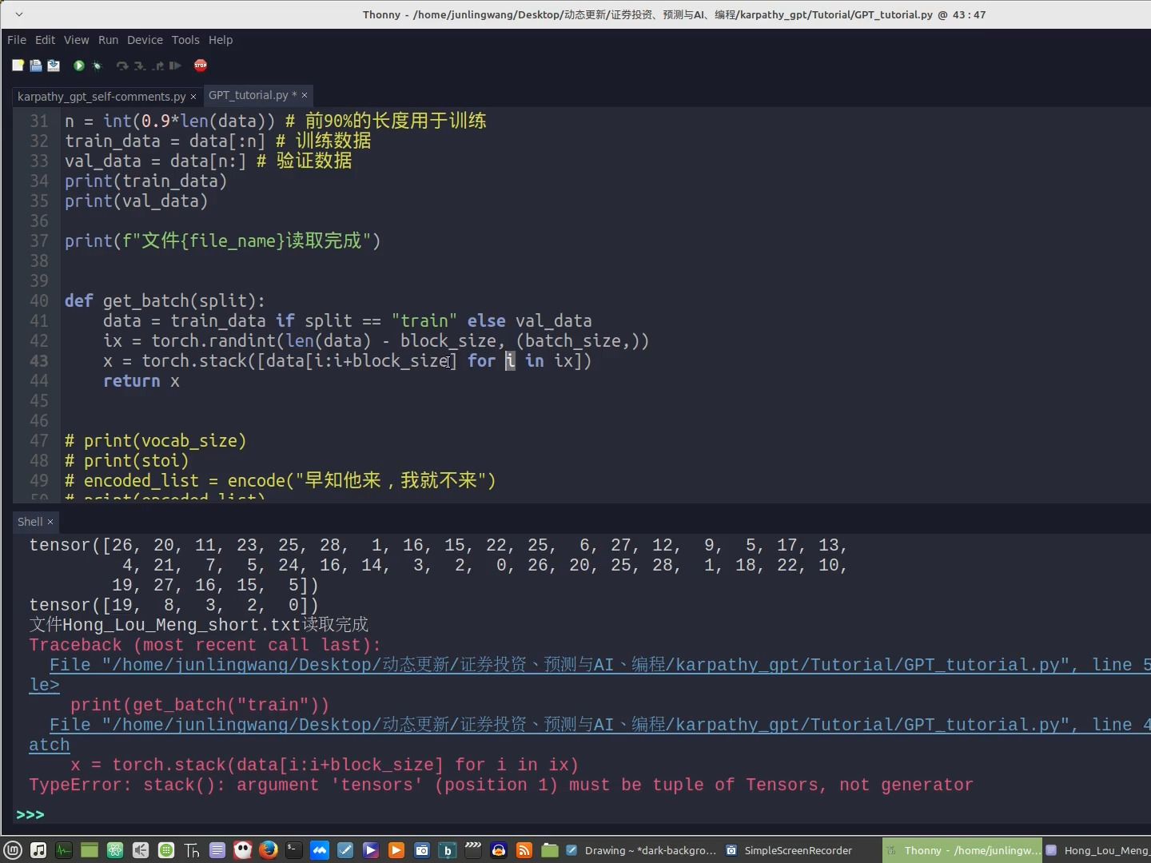Image resolution: width=1151 pixels, height=863 pixels.
Task: Close the GPT_tutorial.py tab
Action: click(305, 95)
